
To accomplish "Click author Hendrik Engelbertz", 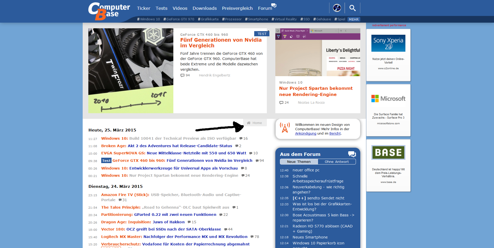I will click(215, 75).
